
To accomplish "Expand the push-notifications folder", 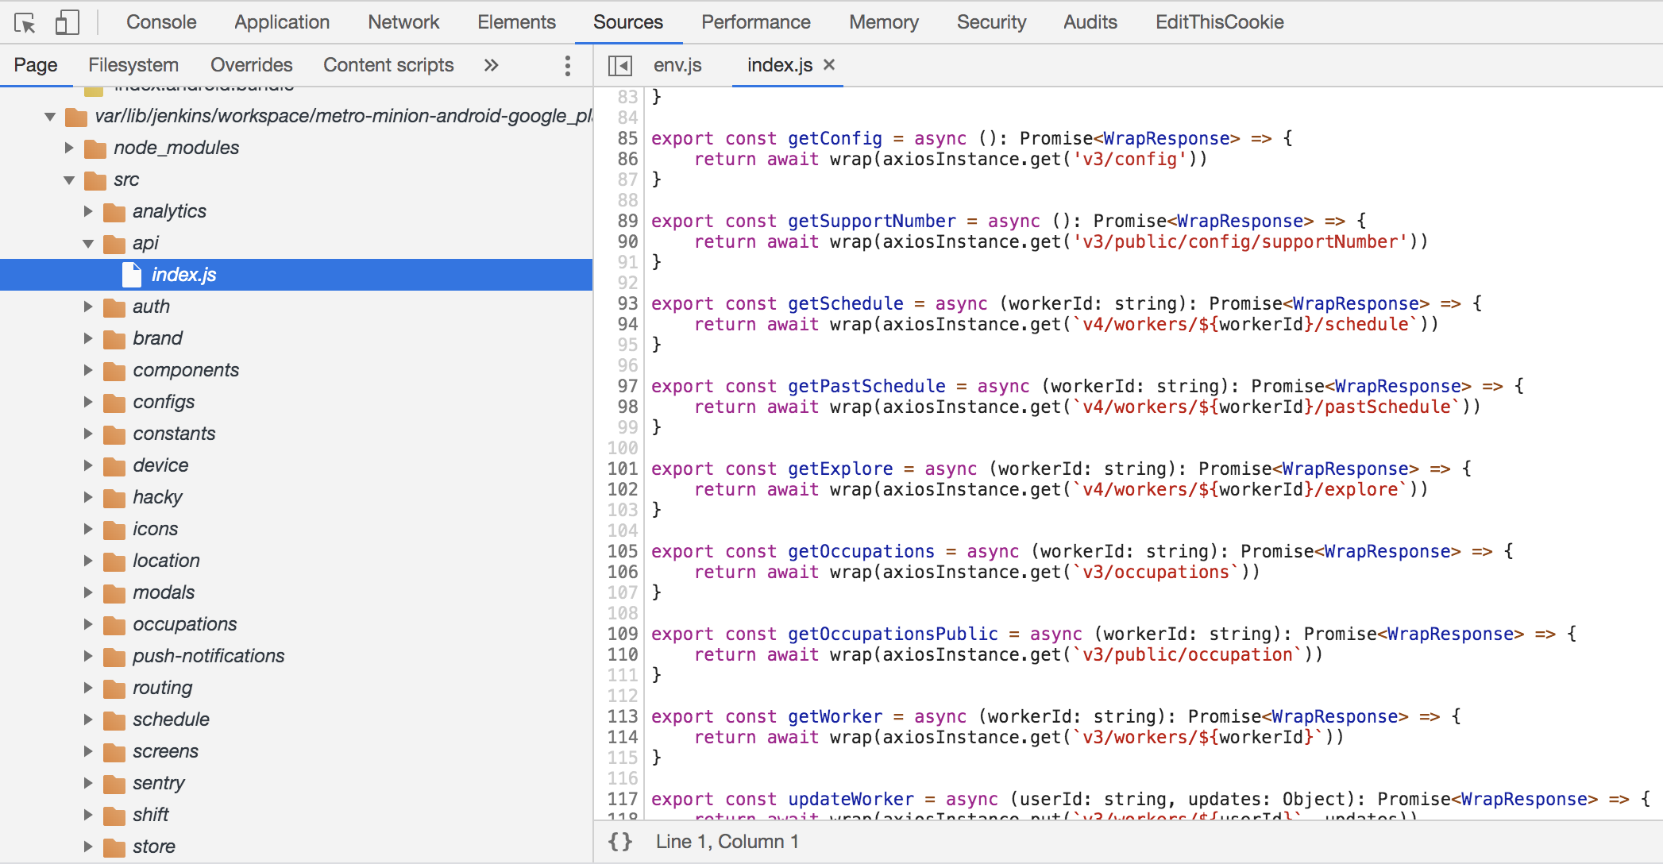I will tap(88, 656).
